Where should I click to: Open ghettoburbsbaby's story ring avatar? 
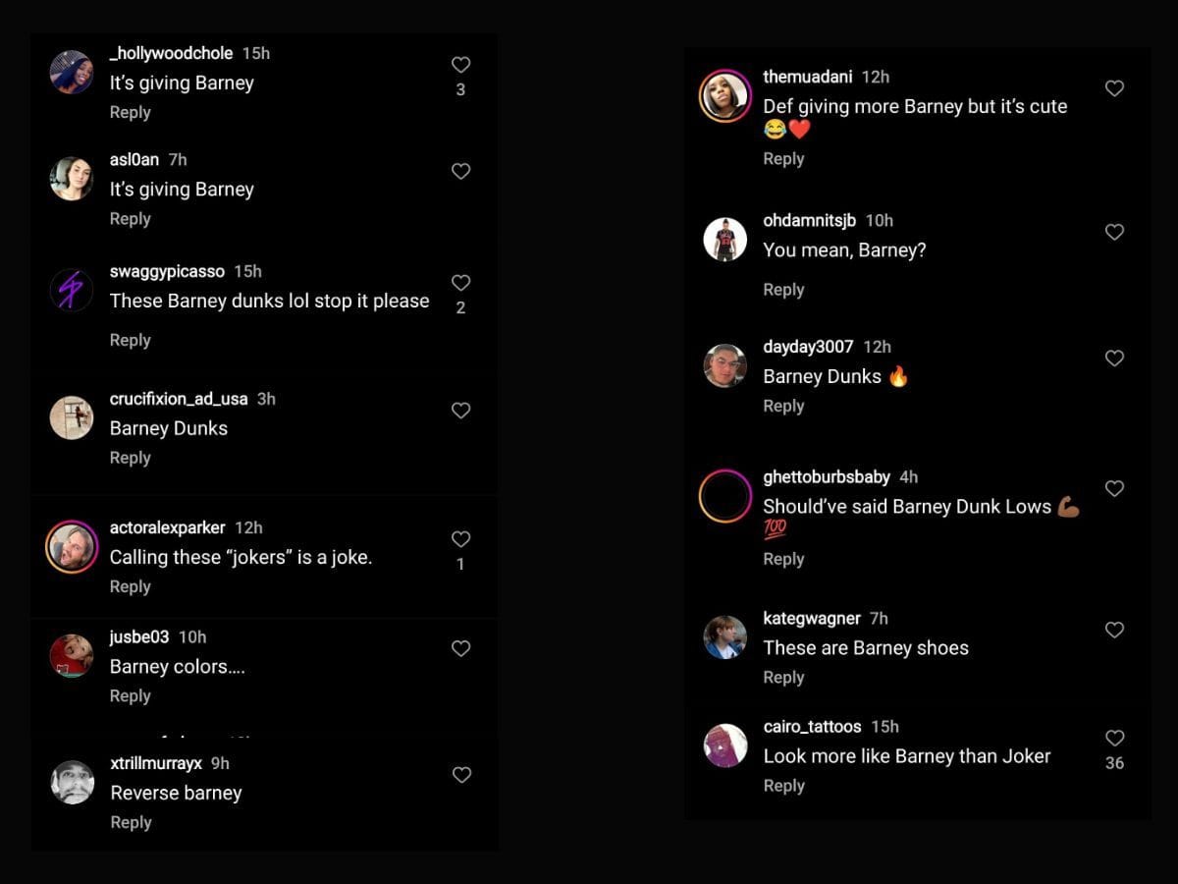click(725, 496)
